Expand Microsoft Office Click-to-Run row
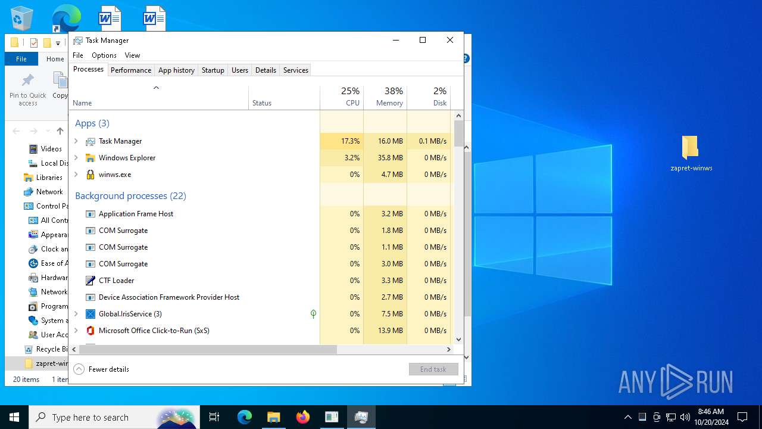 click(76, 331)
